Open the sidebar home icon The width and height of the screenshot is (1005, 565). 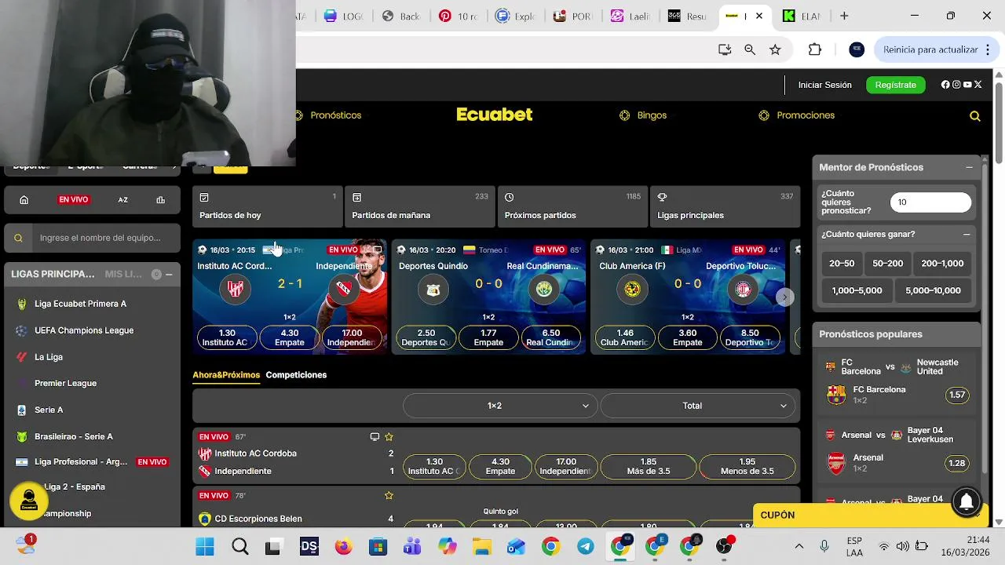[24, 200]
